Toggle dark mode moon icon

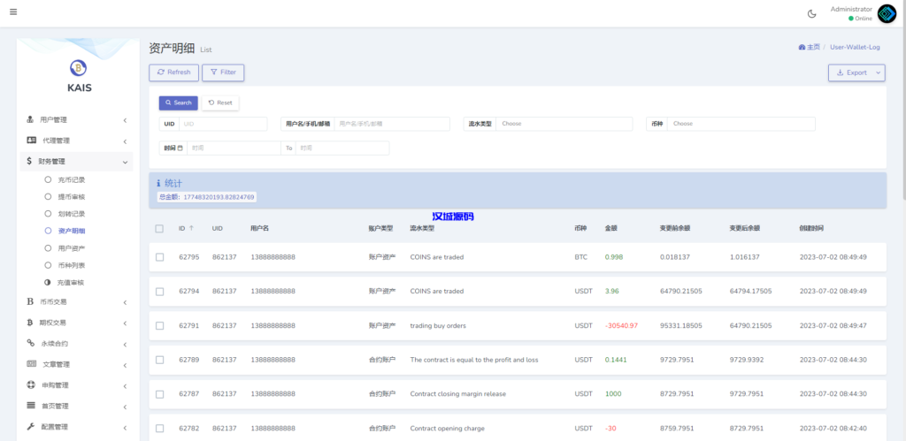(x=812, y=13)
